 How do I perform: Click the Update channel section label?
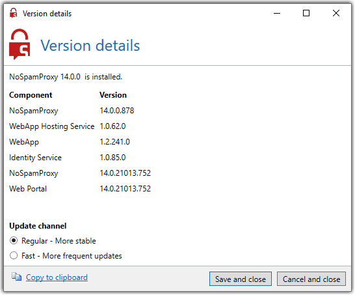(x=38, y=226)
